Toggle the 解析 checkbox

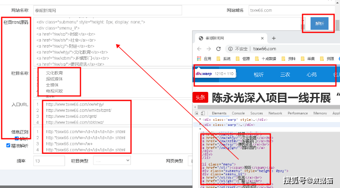coord(17,139)
